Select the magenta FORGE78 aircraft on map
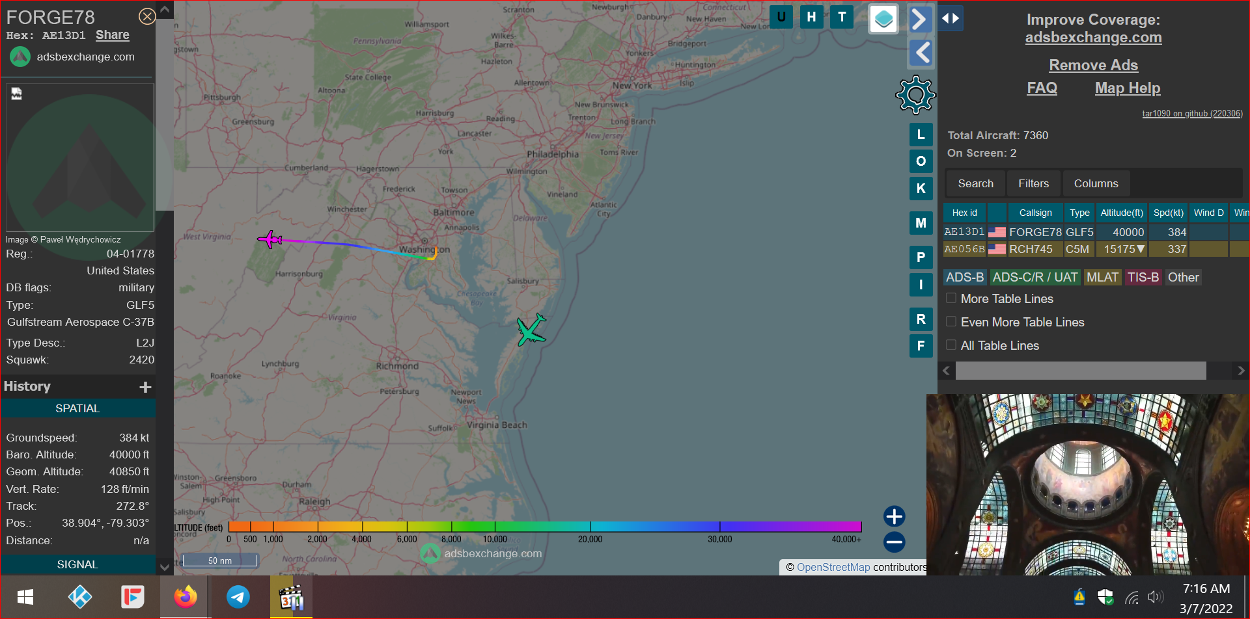Viewport: 1250px width, 619px height. click(269, 239)
